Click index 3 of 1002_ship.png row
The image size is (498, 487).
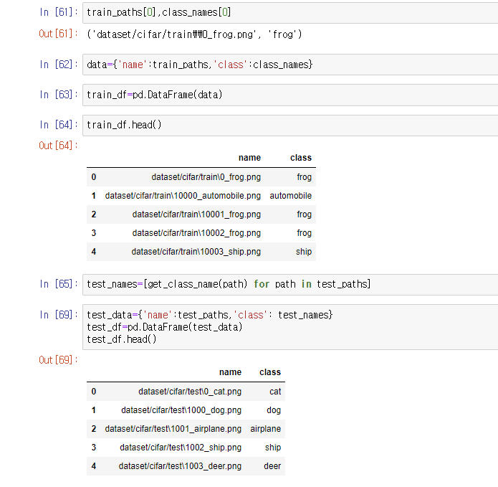point(94,448)
